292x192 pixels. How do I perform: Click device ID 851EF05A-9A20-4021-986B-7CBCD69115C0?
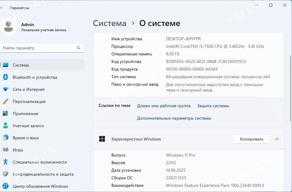[x=206, y=61]
